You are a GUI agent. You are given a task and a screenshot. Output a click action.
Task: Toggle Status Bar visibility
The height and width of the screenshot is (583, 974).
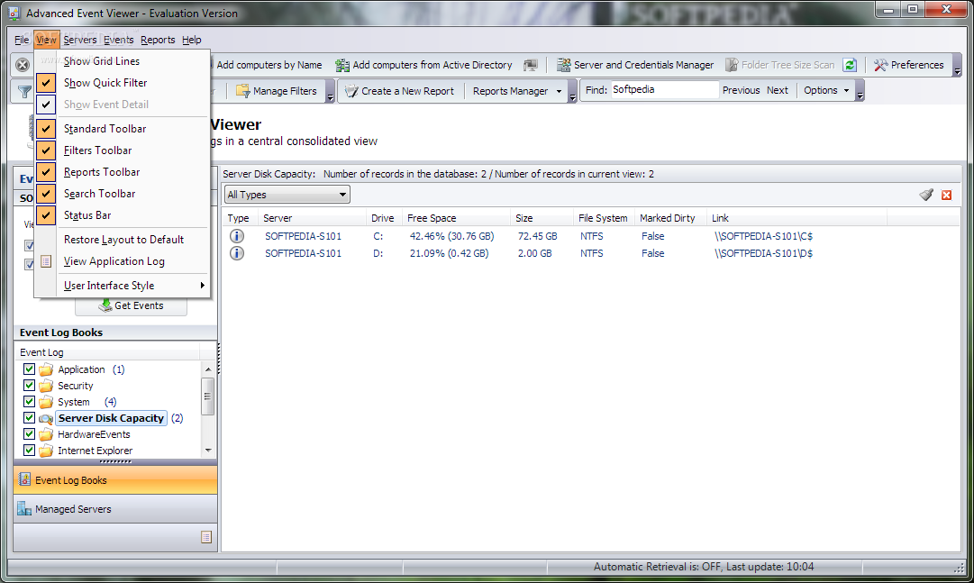(x=123, y=215)
